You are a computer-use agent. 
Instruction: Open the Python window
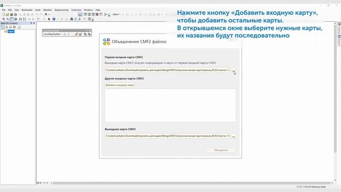[101, 14]
